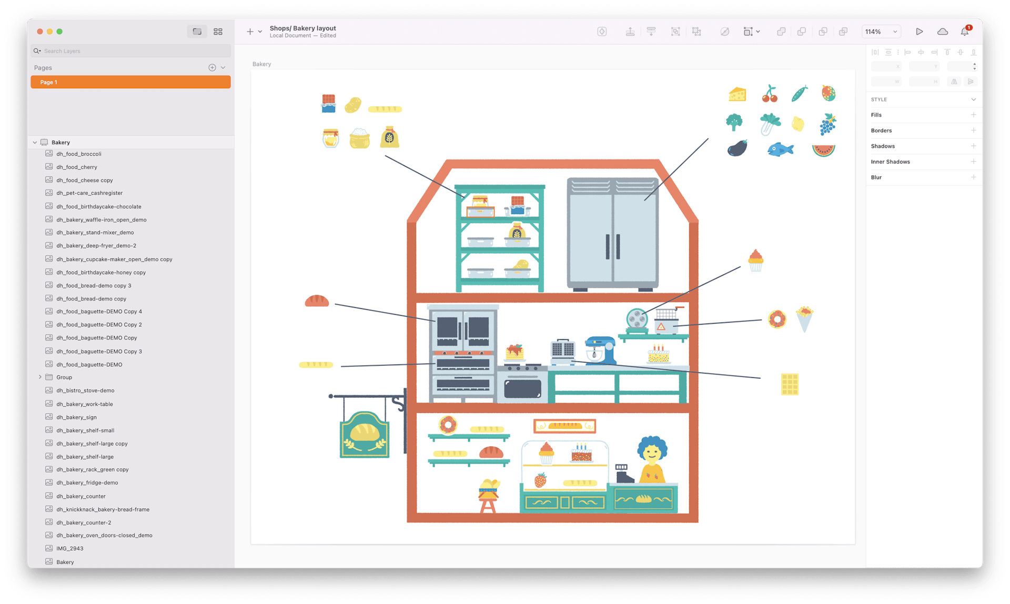Apply the Intersect boolean operation
The width and height of the screenshot is (1010, 604).
click(x=823, y=32)
